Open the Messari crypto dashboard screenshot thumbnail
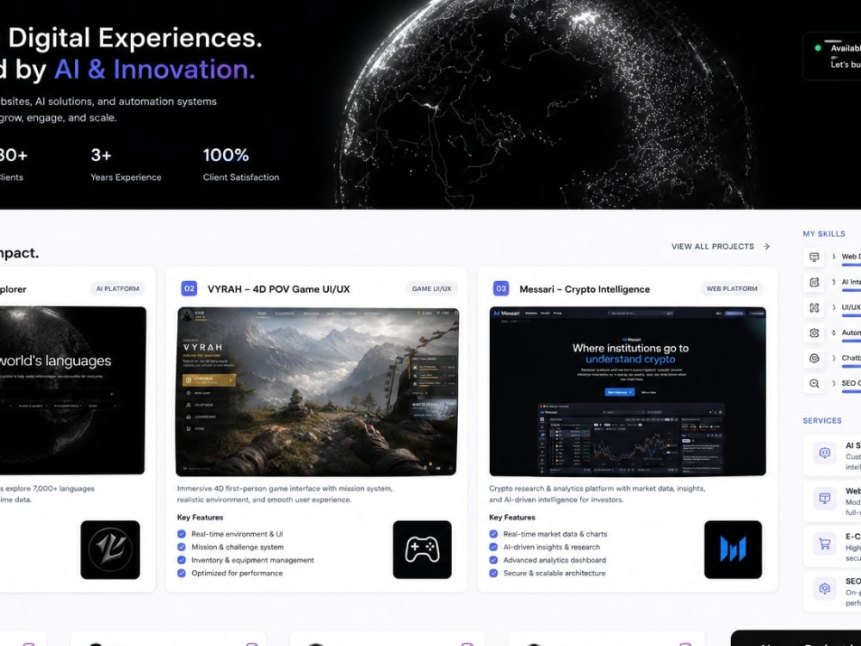 pyautogui.click(x=628, y=391)
